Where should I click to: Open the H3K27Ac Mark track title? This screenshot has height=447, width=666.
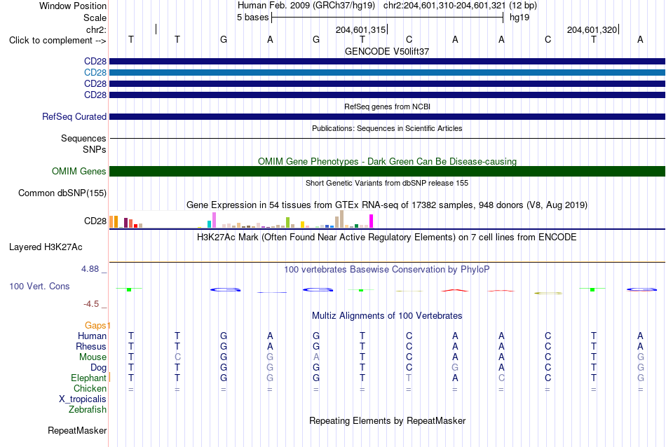tap(387, 238)
